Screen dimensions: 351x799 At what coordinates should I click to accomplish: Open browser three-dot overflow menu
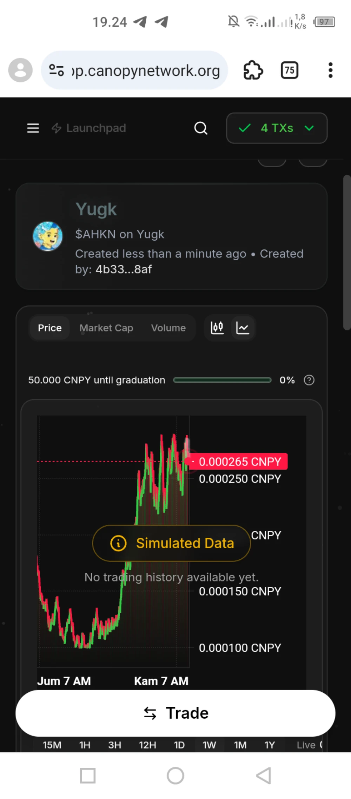(330, 70)
